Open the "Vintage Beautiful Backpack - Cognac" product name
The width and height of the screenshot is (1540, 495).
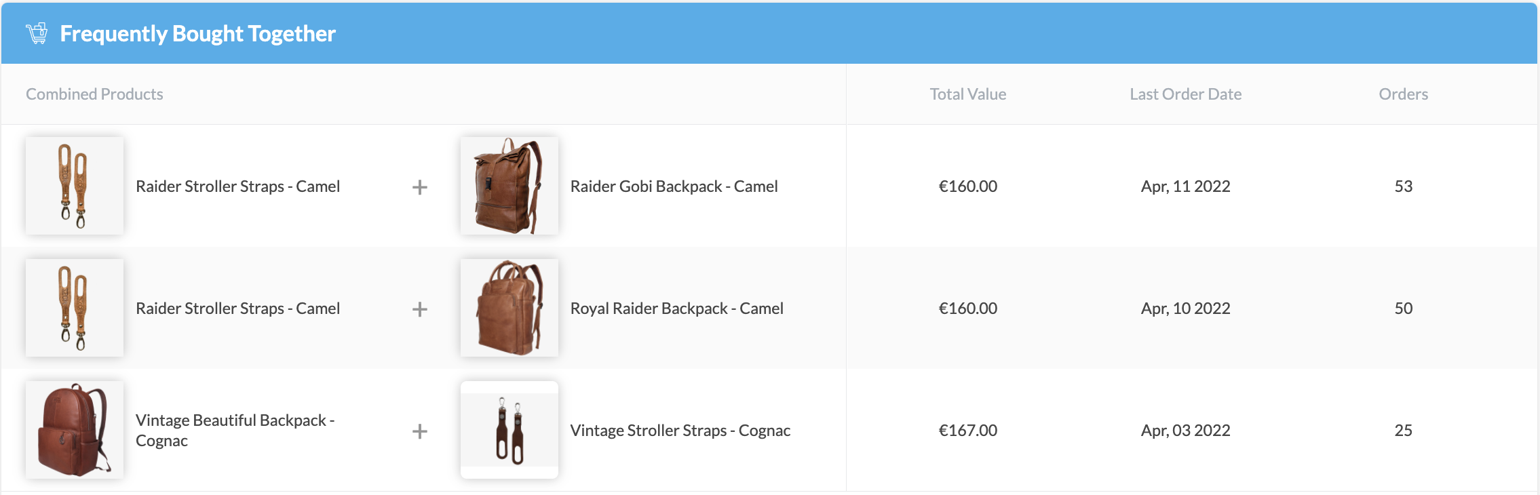tap(235, 430)
